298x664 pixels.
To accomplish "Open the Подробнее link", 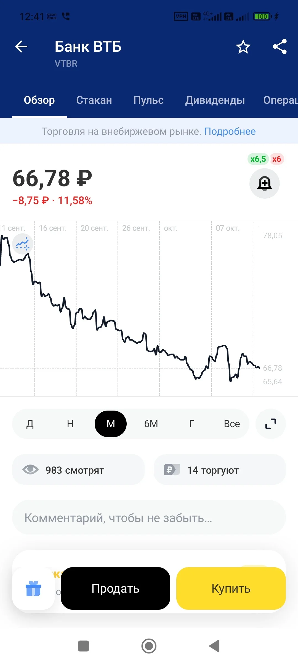I will pyautogui.click(x=230, y=131).
